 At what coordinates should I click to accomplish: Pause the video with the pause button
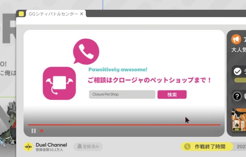(34, 131)
